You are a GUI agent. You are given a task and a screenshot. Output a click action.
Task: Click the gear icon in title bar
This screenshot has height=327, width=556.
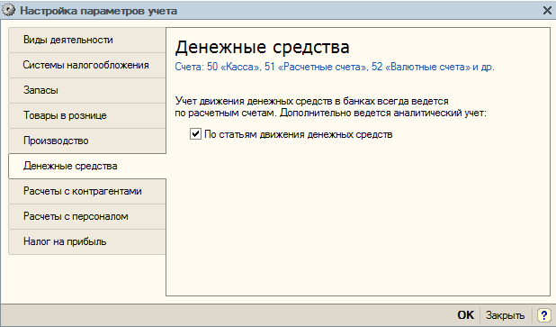(x=8, y=10)
